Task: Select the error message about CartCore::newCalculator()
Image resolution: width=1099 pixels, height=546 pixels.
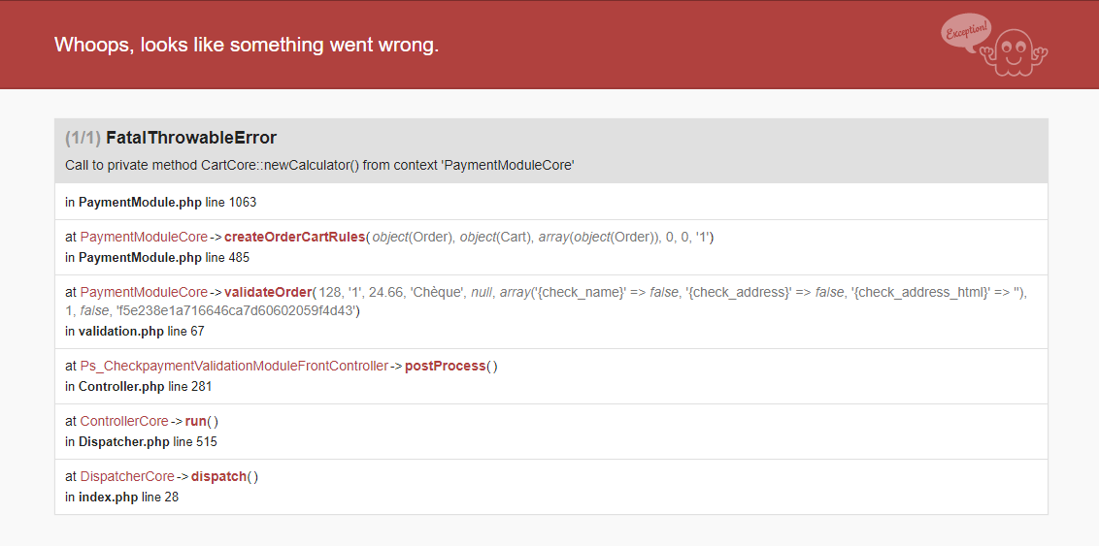Action: 319,165
